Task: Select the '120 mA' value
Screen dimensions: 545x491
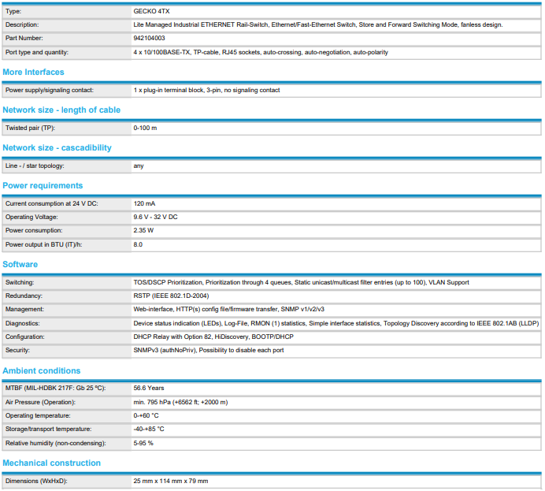Action: (144, 203)
